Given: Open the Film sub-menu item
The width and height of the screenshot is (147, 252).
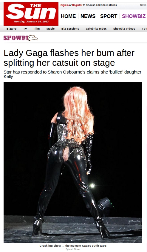Looking at the screenshot, I should tap(37, 29).
